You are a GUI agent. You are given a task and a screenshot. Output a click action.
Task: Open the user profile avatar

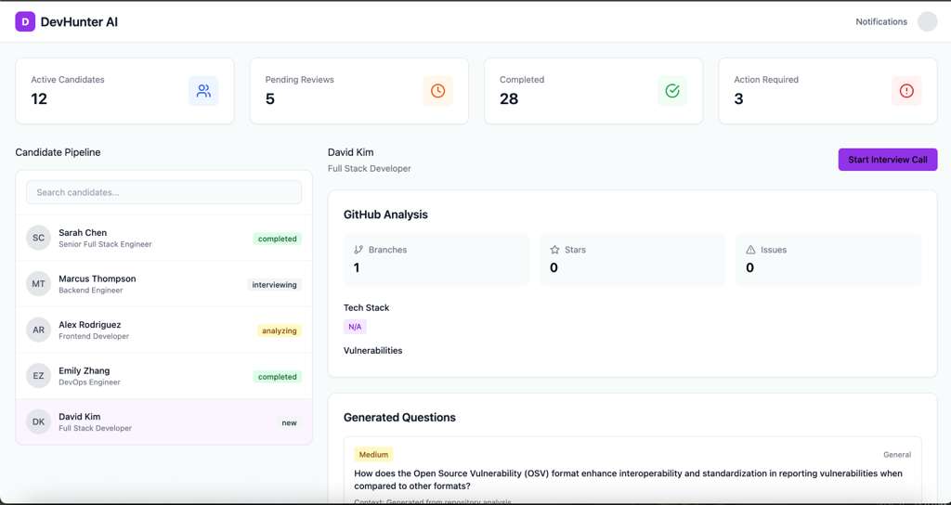pyautogui.click(x=928, y=22)
